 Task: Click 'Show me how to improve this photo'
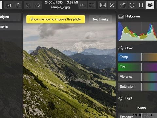[56, 19]
